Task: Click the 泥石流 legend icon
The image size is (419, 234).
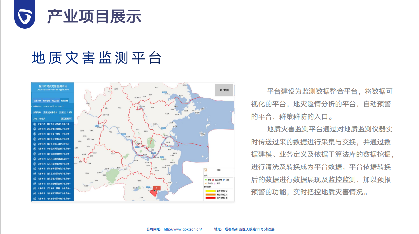Action: (x=206, y=183)
